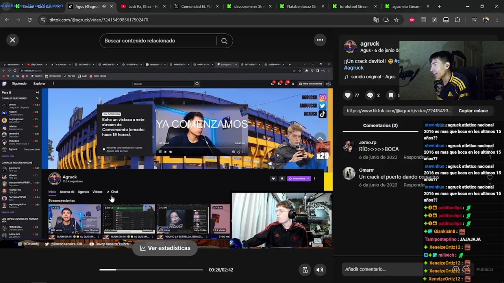Open the emoji picker in comment box
Screen dimensions: 504x283
pyautogui.click(x=466, y=269)
